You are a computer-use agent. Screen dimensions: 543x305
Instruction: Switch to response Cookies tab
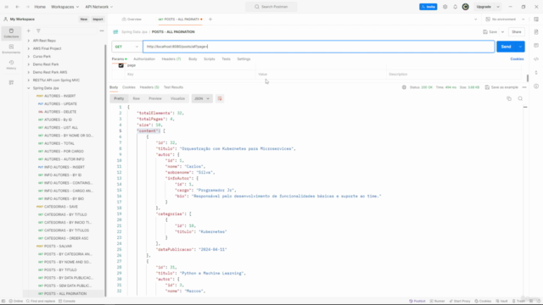point(128,87)
